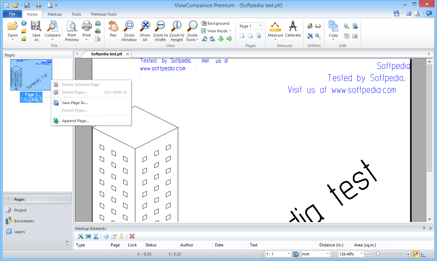Click the crossed tools icon in Utilities
Viewport: 437px width, 261px height.
310,36
